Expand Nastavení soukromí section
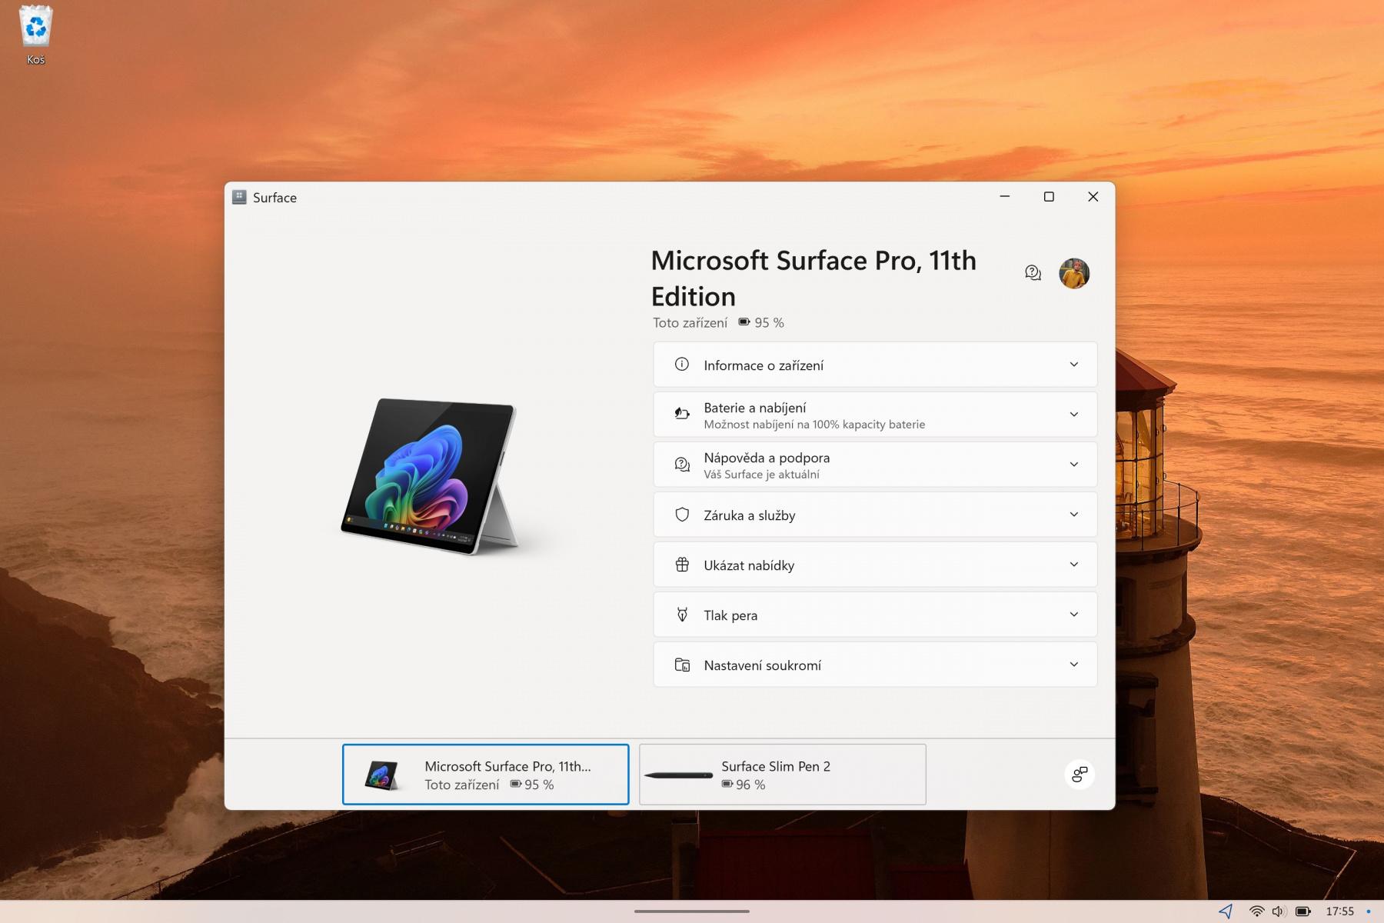This screenshot has height=923, width=1384. click(875, 665)
